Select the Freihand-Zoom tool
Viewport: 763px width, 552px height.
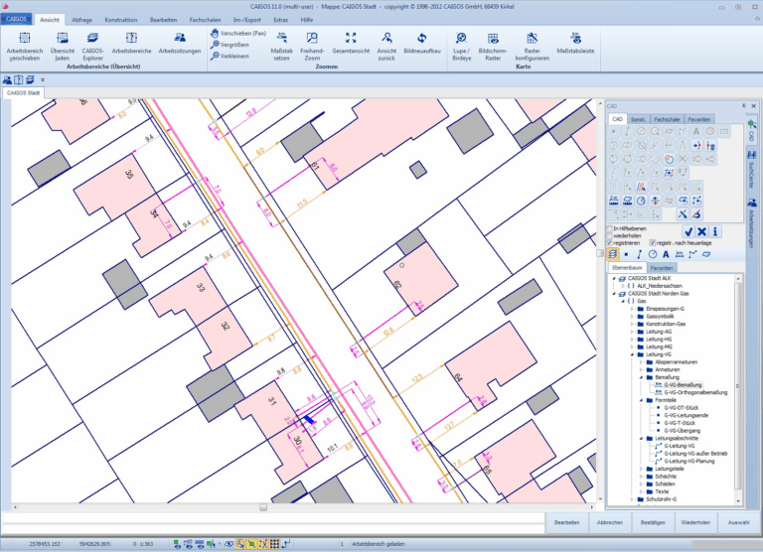[x=312, y=38]
